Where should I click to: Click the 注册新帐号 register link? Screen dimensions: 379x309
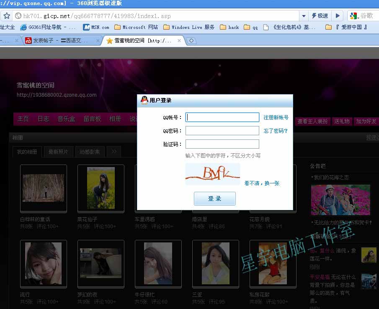tap(276, 118)
